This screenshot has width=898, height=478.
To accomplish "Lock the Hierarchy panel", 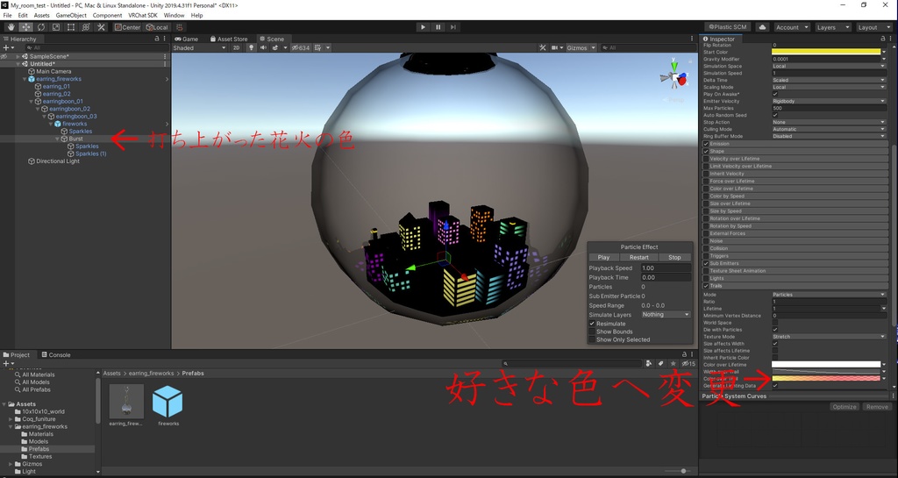I will pos(157,39).
